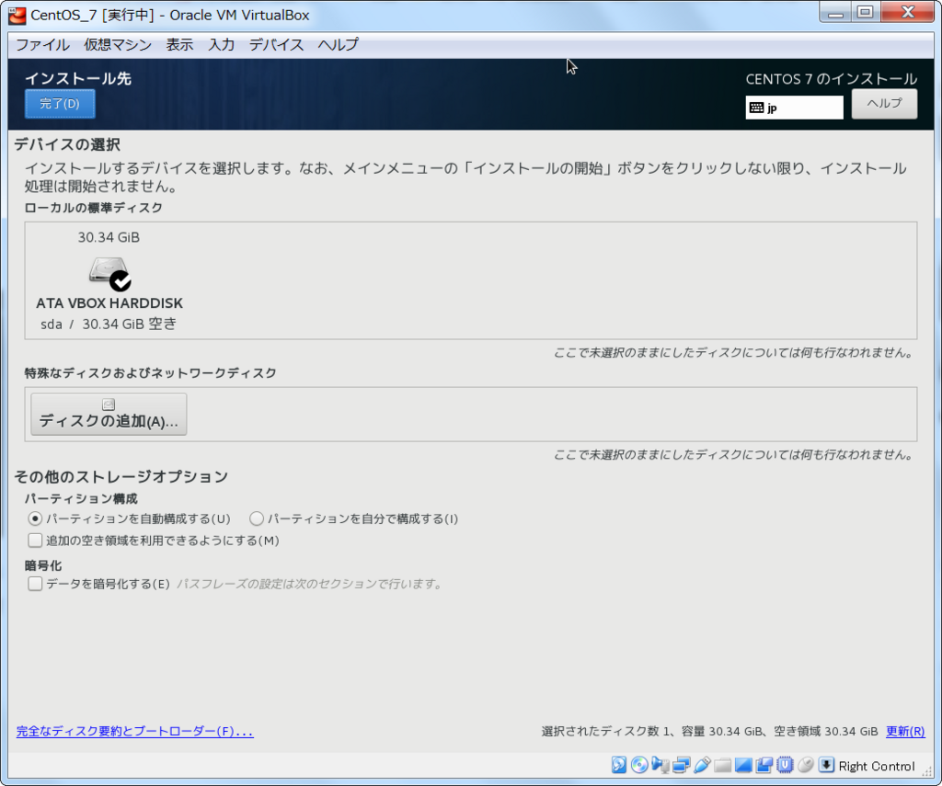Image resolution: width=942 pixels, height=786 pixels.
Task: Click the 完了 button to confirm
Action: [x=59, y=103]
